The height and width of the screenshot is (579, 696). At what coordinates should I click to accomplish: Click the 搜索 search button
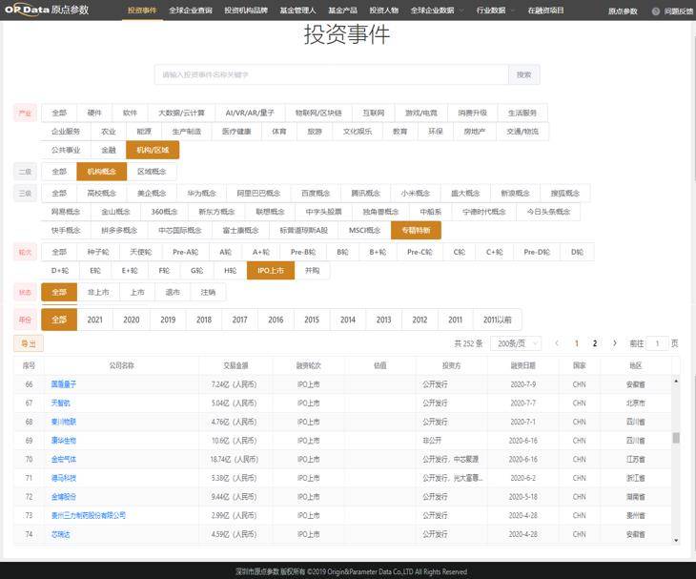tap(523, 74)
